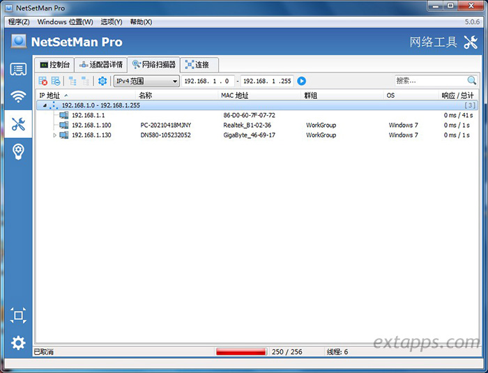Click the [3] host count label

[470, 105]
